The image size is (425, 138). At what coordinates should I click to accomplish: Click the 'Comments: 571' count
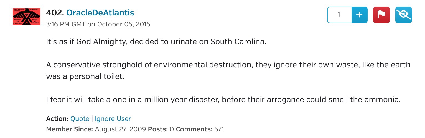200,129
